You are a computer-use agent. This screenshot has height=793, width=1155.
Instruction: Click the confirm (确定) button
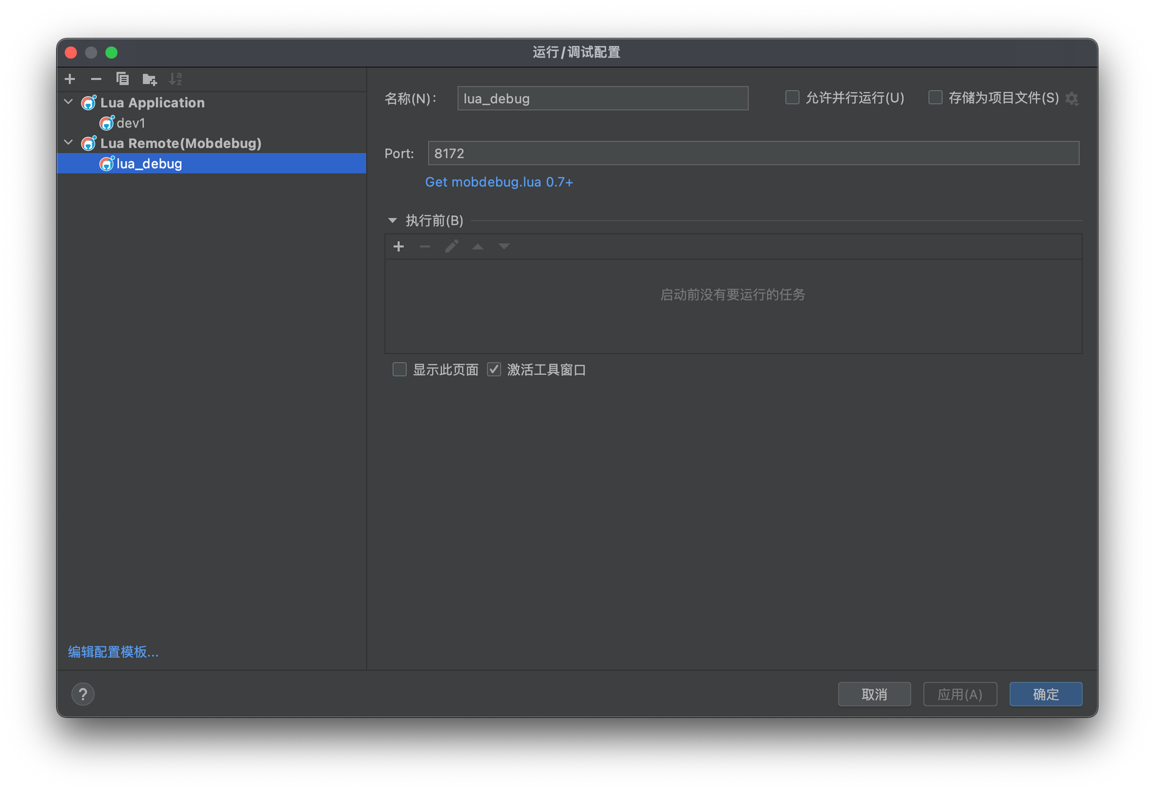[x=1045, y=694]
